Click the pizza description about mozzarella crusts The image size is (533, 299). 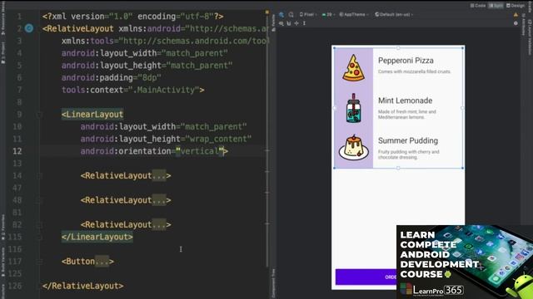click(415, 71)
